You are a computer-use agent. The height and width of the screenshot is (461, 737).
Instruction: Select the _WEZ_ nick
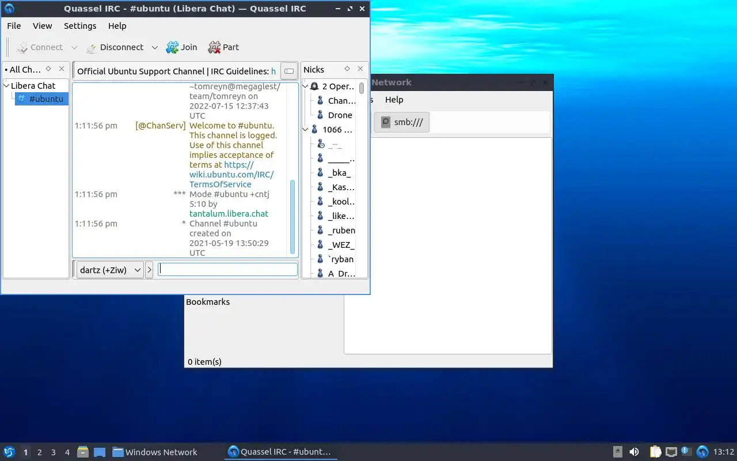[x=341, y=245]
